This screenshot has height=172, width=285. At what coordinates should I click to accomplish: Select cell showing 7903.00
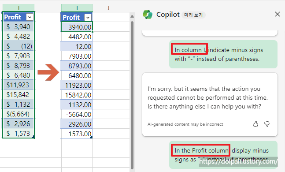point(77,56)
